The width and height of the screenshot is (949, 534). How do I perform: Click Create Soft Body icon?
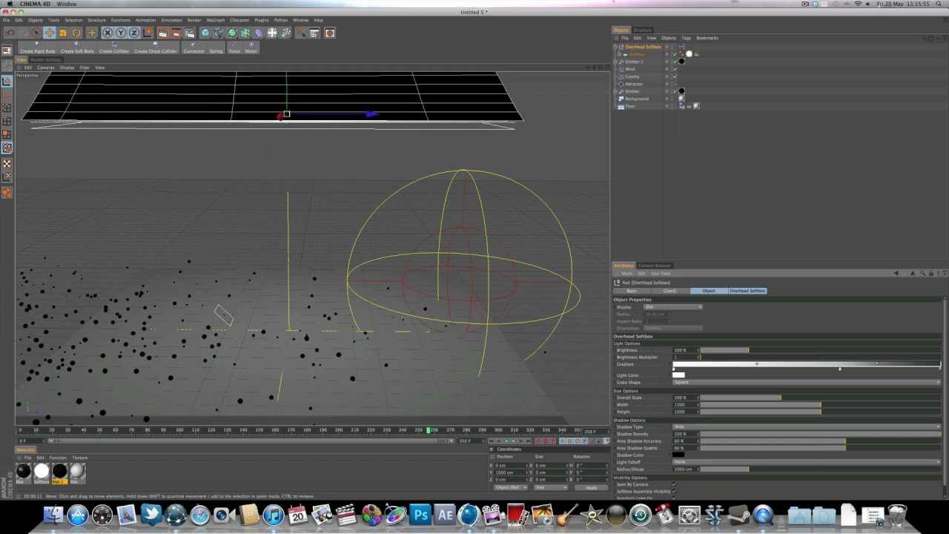pos(77,45)
